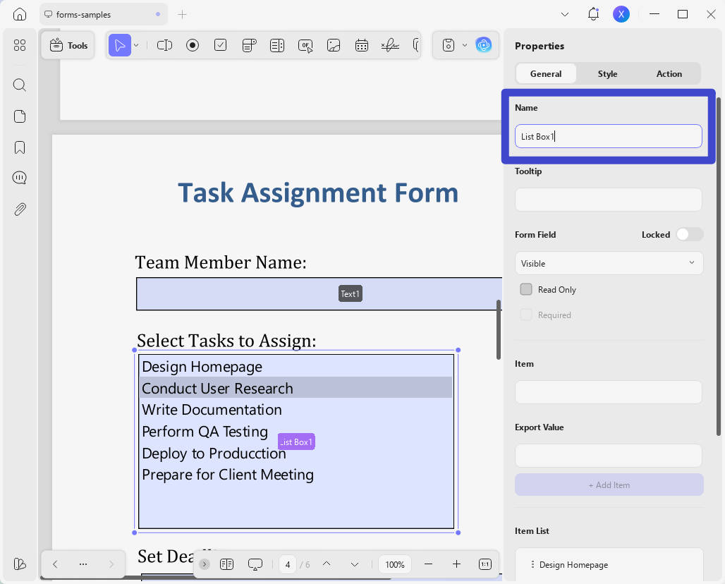Viewport: 725px width, 584px height.
Task: Expand the tab list chevron in title bar
Action: [565, 14]
